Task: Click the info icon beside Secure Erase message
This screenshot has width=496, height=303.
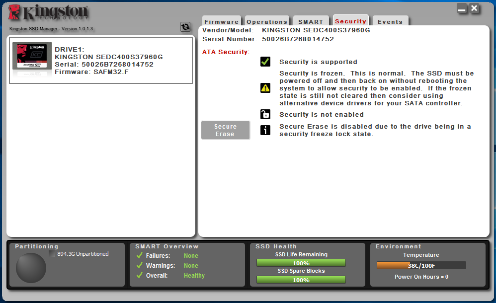Action: pyautogui.click(x=265, y=130)
